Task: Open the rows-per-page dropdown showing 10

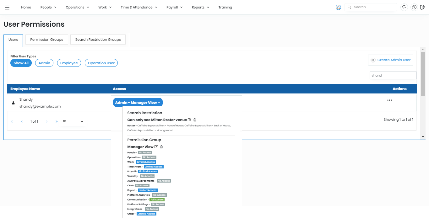Action: coord(73,121)
